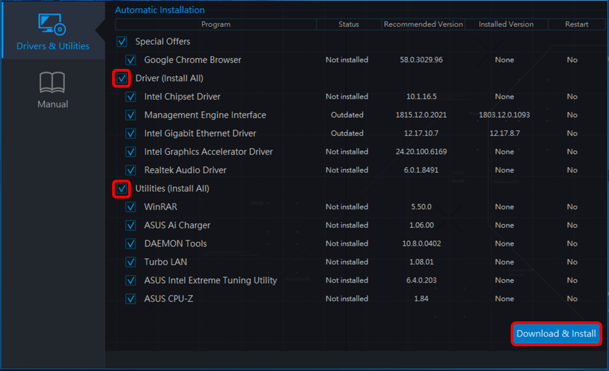The height and width of the screenshot is (371, 609).
Task: Click the Restart column header
Action: tap(577, 24)
